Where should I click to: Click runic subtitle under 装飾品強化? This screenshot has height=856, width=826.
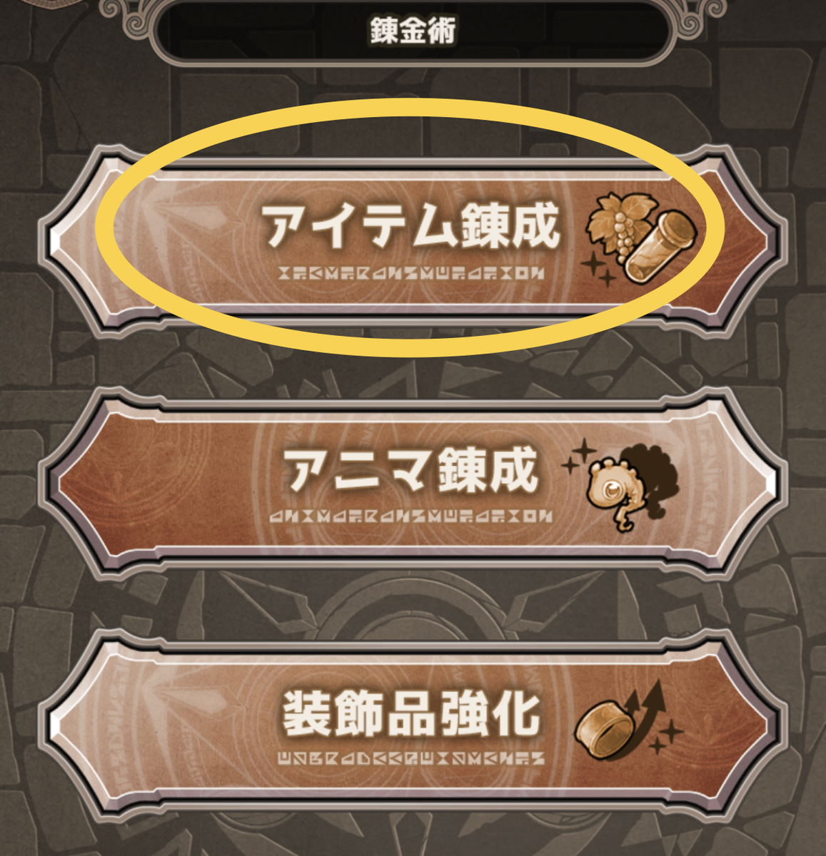[411, 758]
